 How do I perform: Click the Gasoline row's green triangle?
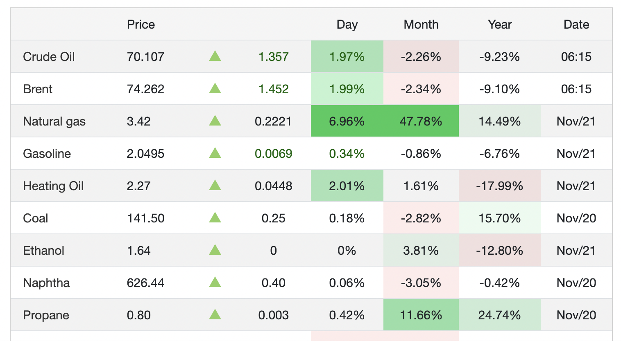(215, 153)
